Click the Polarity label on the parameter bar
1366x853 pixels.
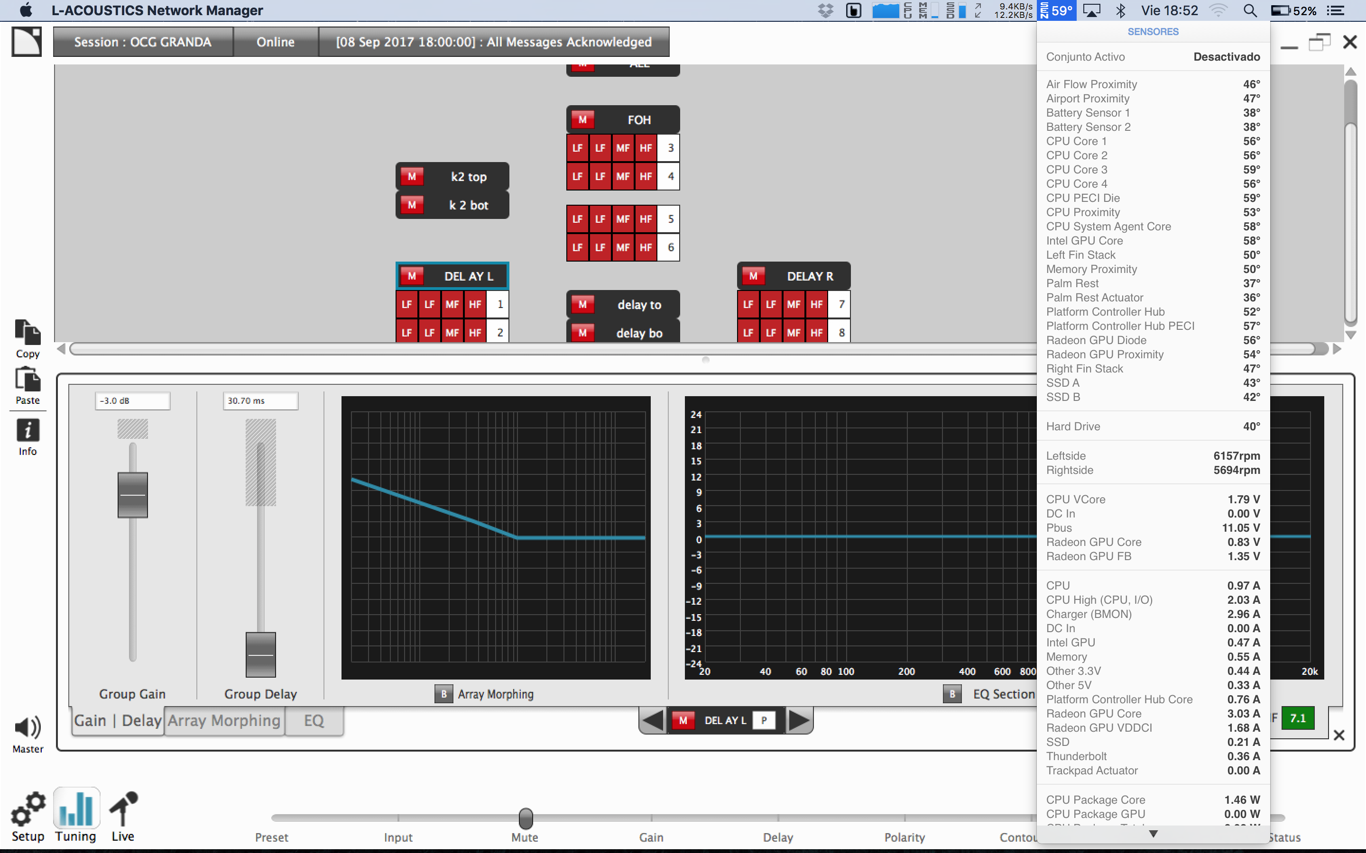(905, 837)
